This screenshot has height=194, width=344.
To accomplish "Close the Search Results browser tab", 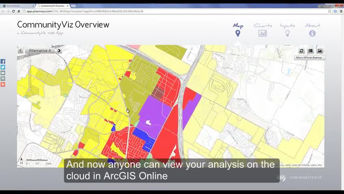I will (x=33, y=6).
